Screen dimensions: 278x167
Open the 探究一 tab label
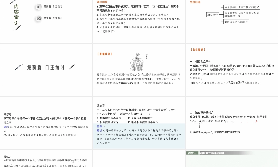tap(192, 153)
